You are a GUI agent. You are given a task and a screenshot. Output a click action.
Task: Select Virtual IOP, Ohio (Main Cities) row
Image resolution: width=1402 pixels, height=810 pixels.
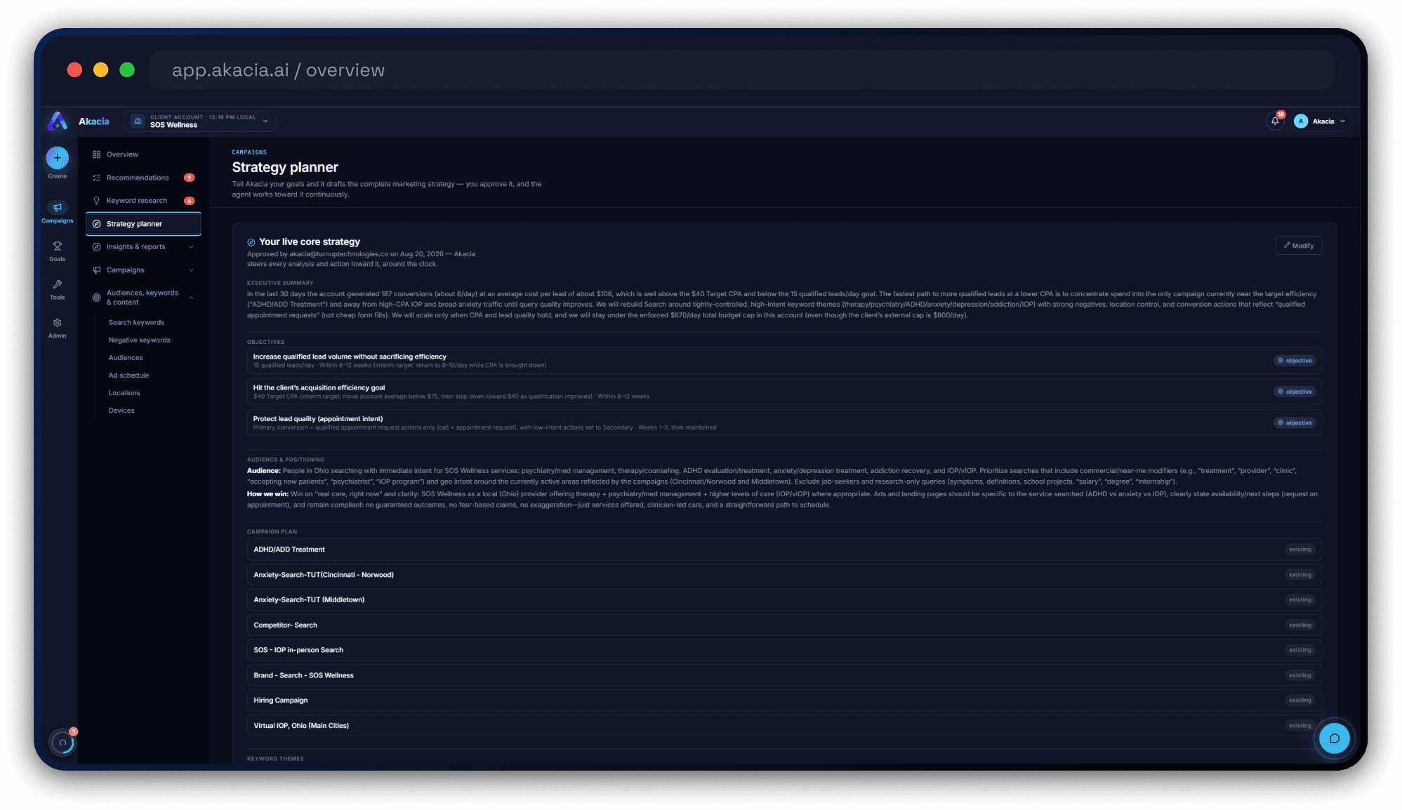[784, 726]
